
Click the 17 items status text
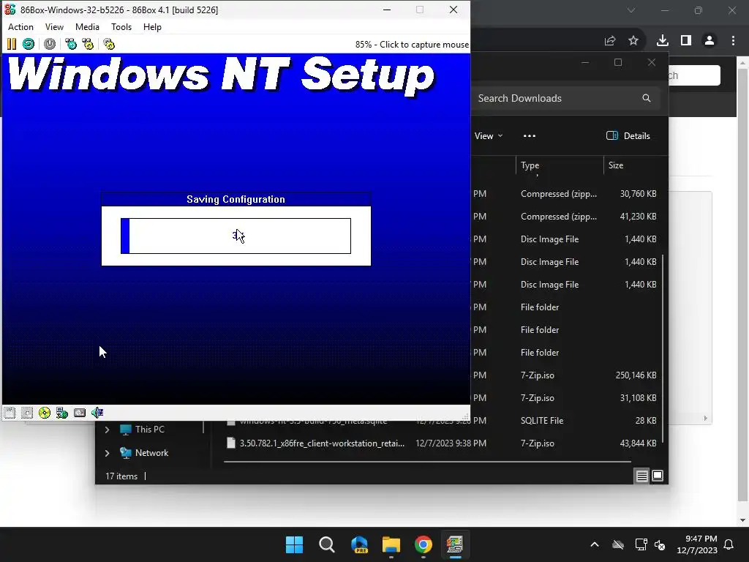coord(121,476)
